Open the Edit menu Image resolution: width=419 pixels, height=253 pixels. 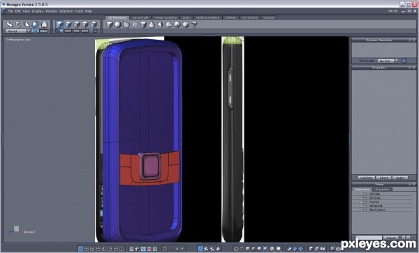tap(18, 11)
